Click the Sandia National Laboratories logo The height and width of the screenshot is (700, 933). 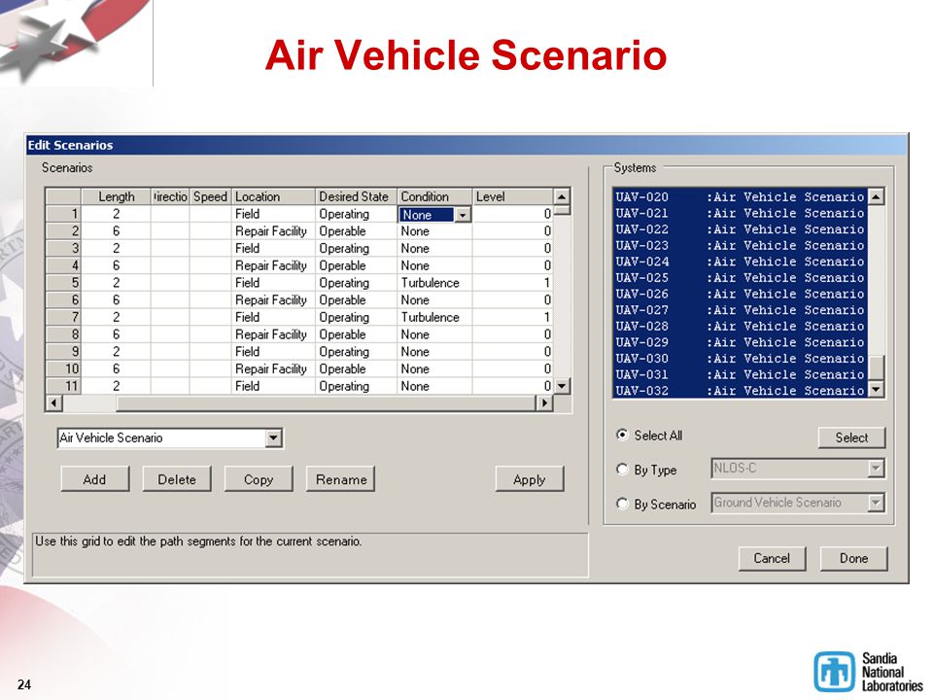point(868,672)
